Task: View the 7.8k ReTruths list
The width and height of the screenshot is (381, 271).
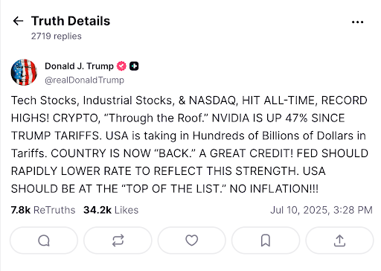Action: point(43,210)
